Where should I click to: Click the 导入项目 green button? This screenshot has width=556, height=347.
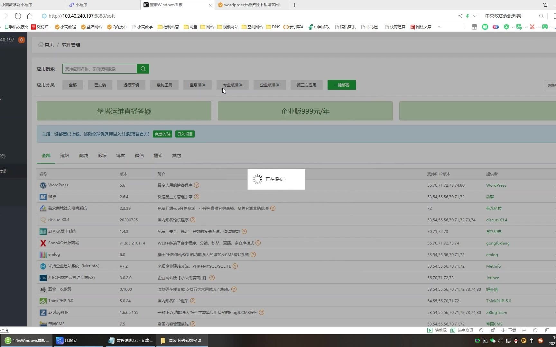[x=185, y=134]
